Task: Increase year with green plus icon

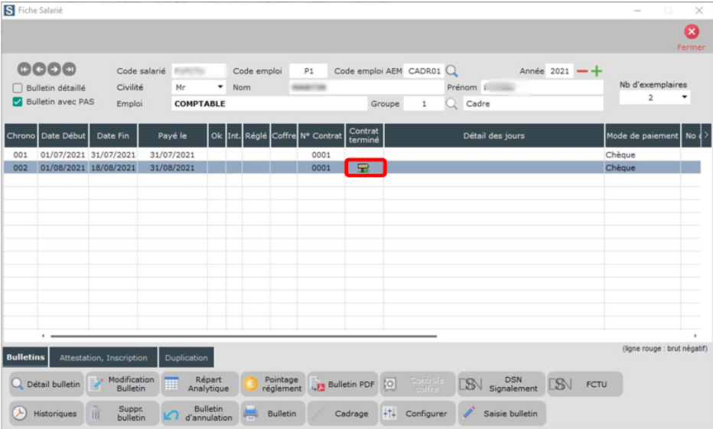Action: point(597,71)
